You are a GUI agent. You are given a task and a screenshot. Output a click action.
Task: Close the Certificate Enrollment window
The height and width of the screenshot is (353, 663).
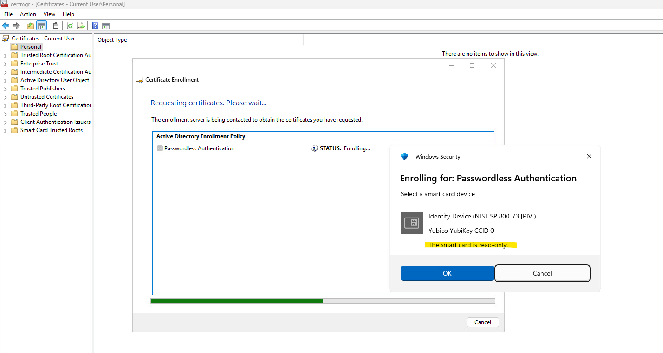(494, 65)
